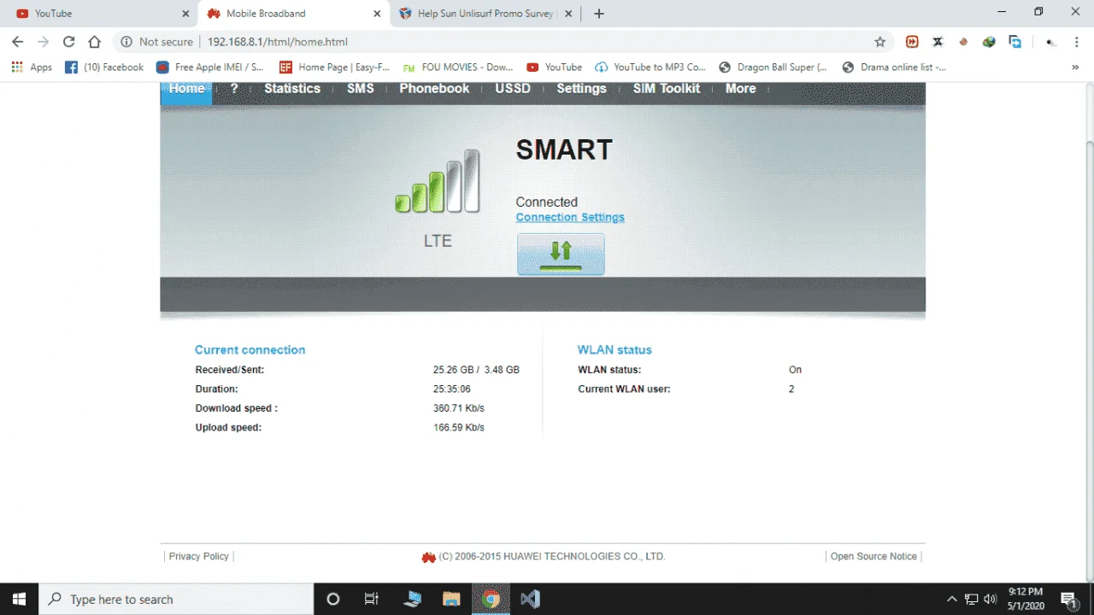
Task: Open the Dragon Ball Super bookmark
Action: tap(773, 67)
